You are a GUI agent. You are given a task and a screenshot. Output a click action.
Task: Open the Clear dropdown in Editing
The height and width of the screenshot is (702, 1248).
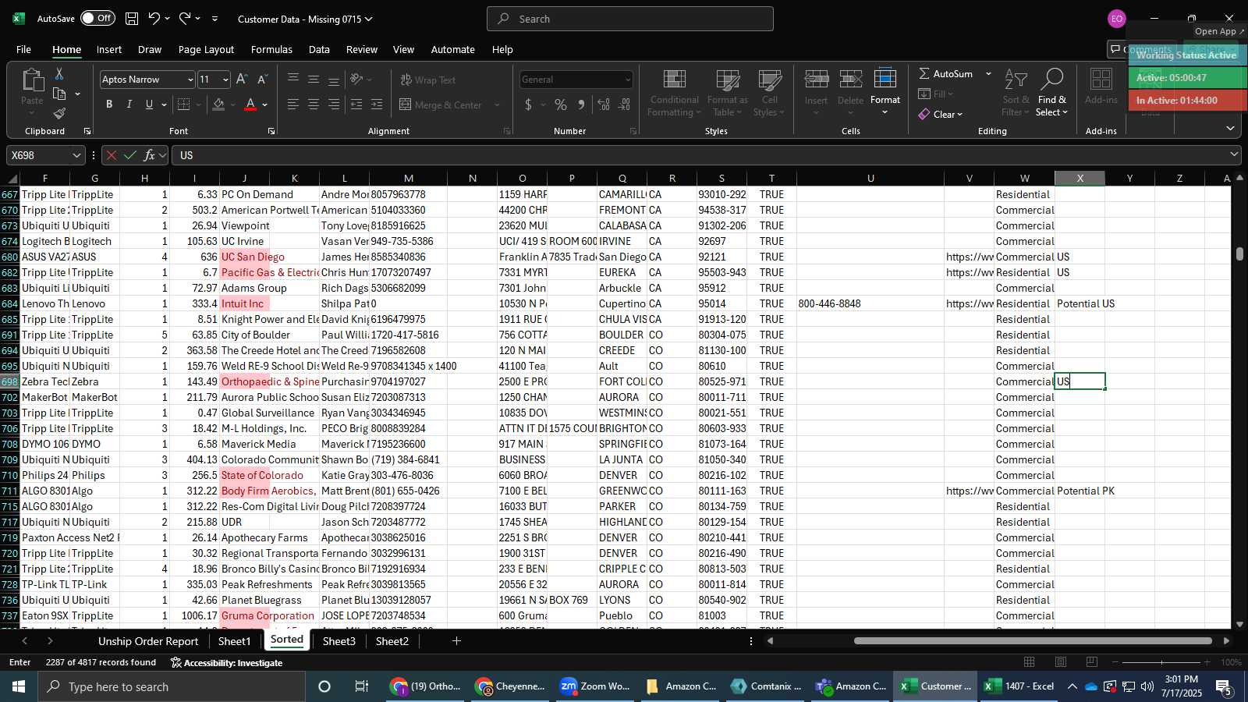941,114
